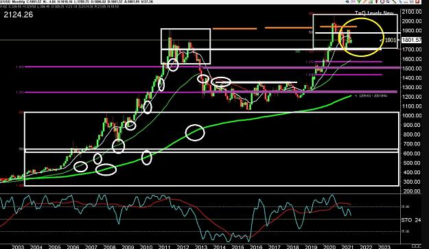Click the chart corner icon at bottom right
Screen dimensions: 429x249
(417, 246)
